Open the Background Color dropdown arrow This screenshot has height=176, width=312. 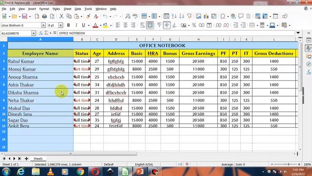click(111, 25)
